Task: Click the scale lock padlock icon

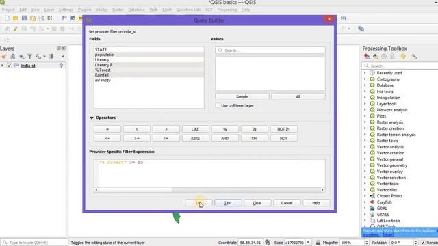Action: tap(318, 243)
